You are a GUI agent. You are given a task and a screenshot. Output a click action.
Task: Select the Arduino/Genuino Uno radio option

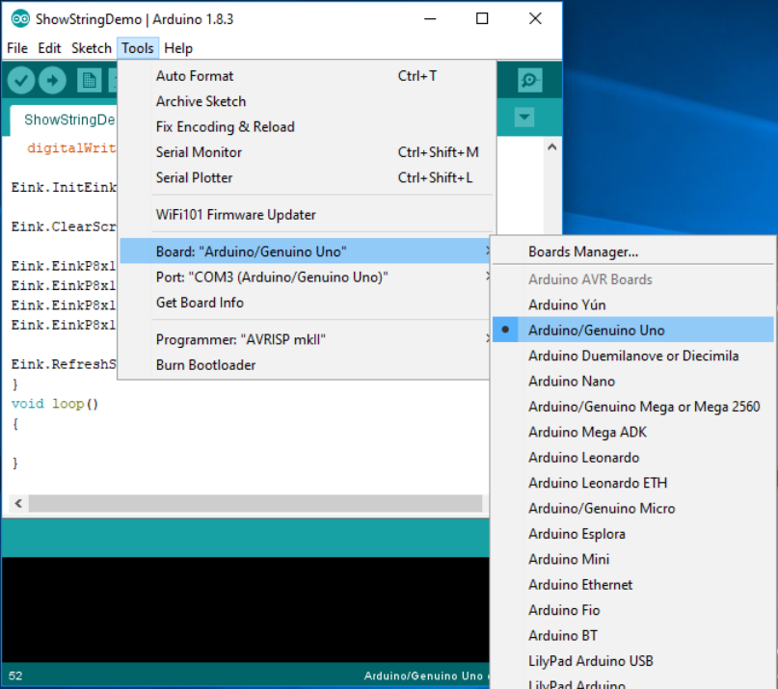click(x=632, y=330)
